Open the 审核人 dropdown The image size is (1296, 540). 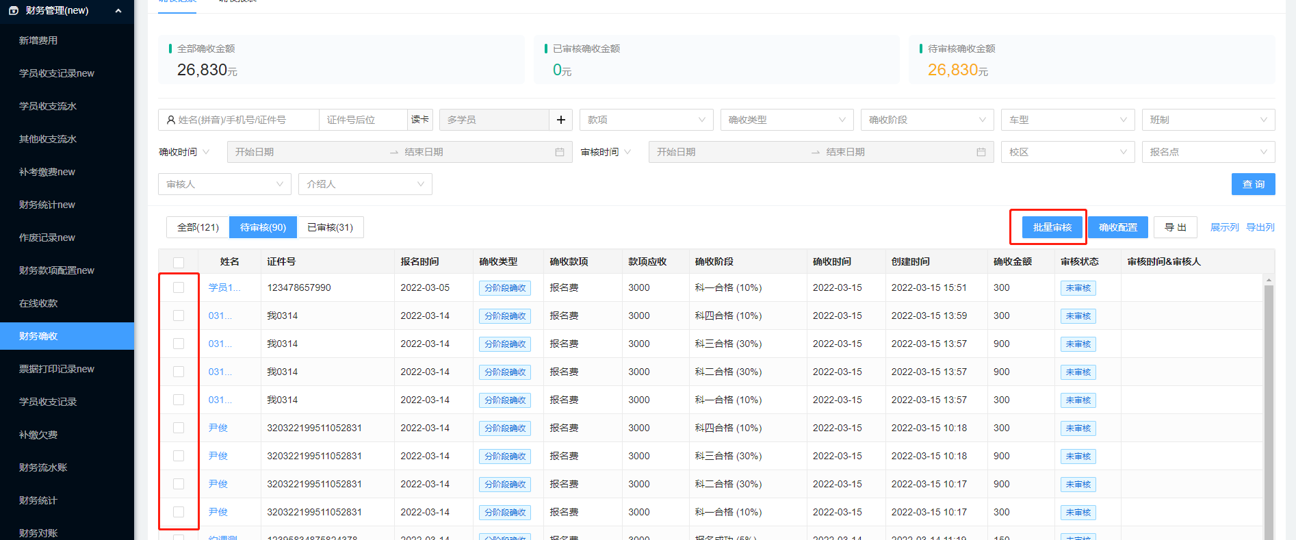pos(224,184)
